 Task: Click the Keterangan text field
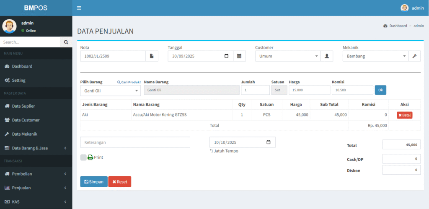click(135, 142)
